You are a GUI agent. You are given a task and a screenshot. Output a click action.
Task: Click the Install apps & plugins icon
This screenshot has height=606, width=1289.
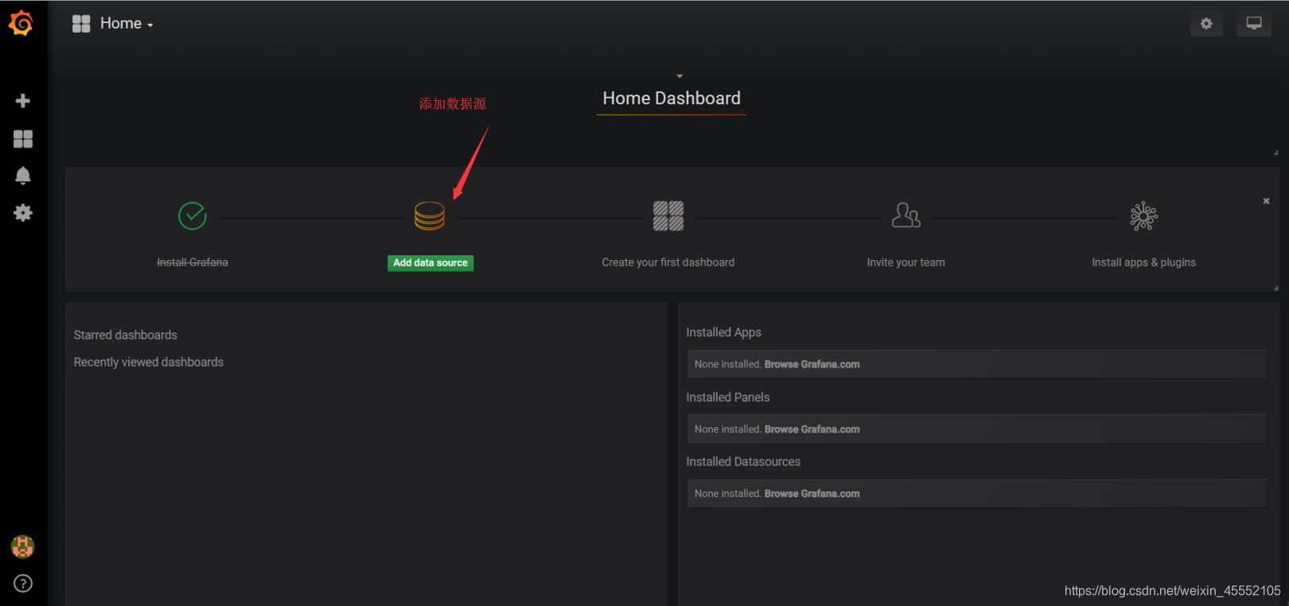[x=1144, y=216]
